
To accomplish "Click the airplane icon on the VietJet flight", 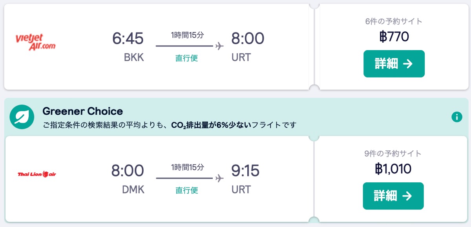I will point(219,46).
